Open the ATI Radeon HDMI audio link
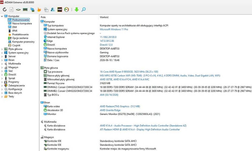The image size is (252, 151). tap(140, 130)
